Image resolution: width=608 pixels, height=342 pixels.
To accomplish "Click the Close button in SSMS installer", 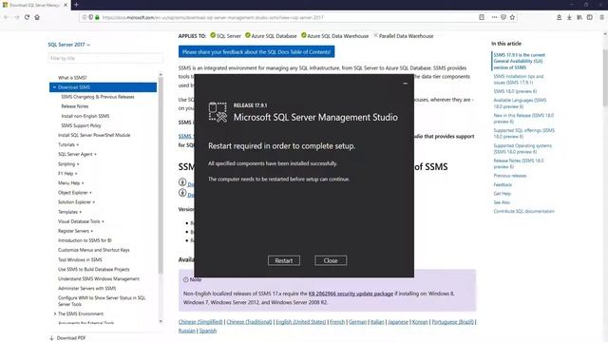I will (331, 260).
